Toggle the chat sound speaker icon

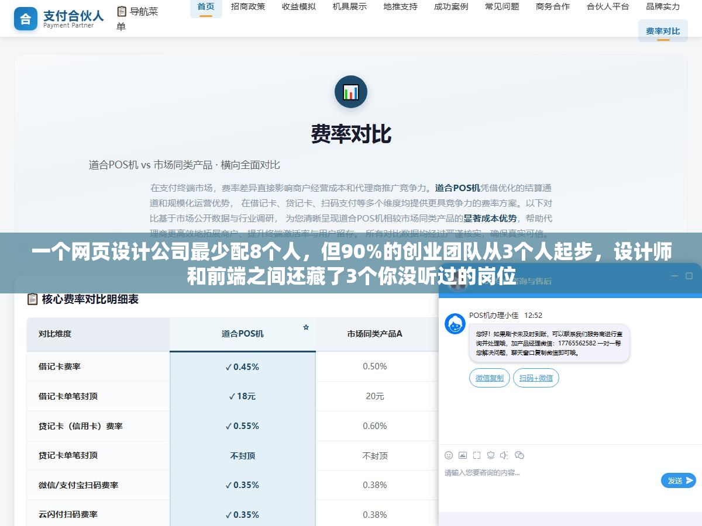coord(505,455)
